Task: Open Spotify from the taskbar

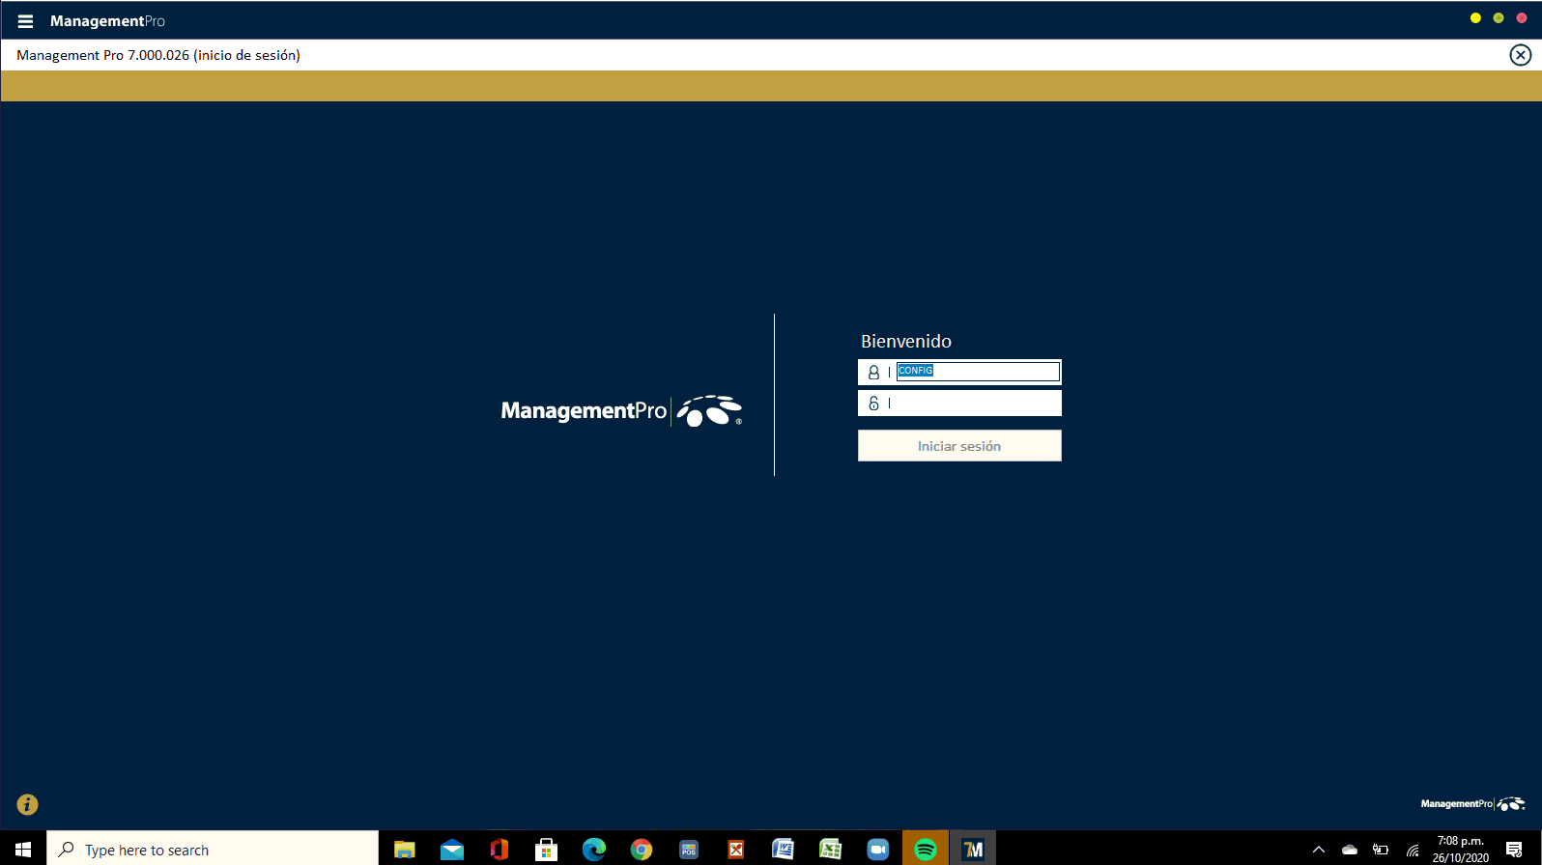Action: click(926, 850)
